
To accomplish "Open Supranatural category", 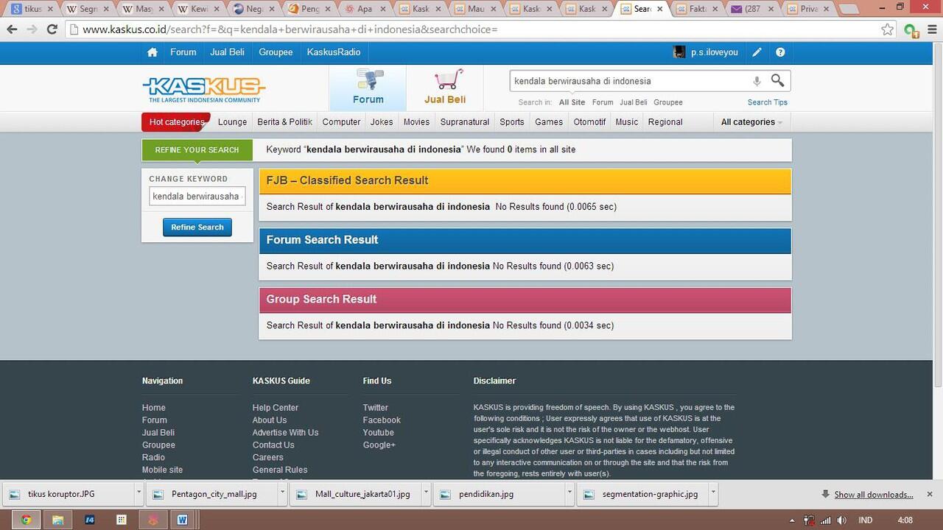I will click(x=465, y=122).
